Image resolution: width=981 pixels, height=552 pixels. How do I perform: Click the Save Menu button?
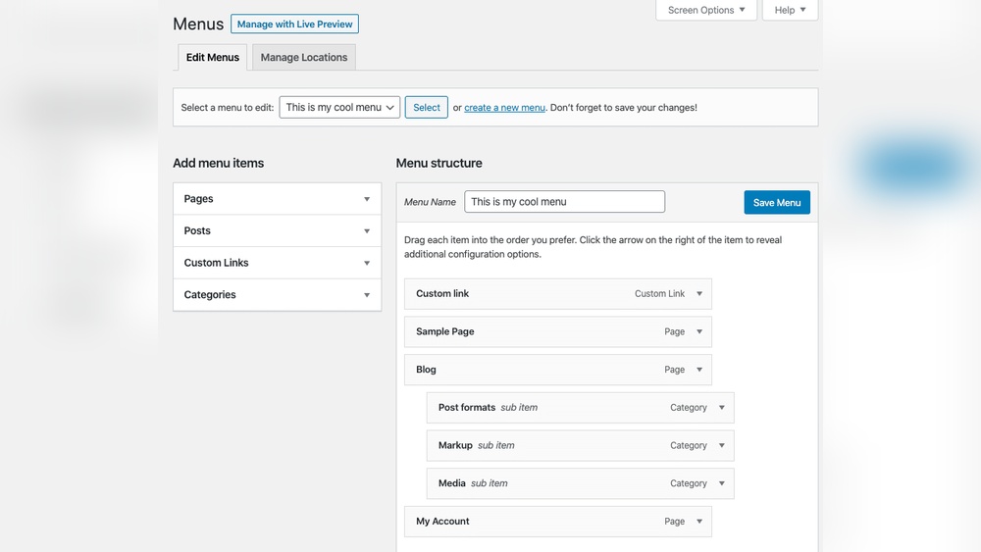(776, 203)
